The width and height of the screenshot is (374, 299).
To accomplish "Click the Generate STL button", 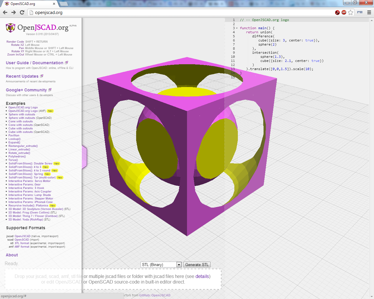I will (x=197, y=265).
